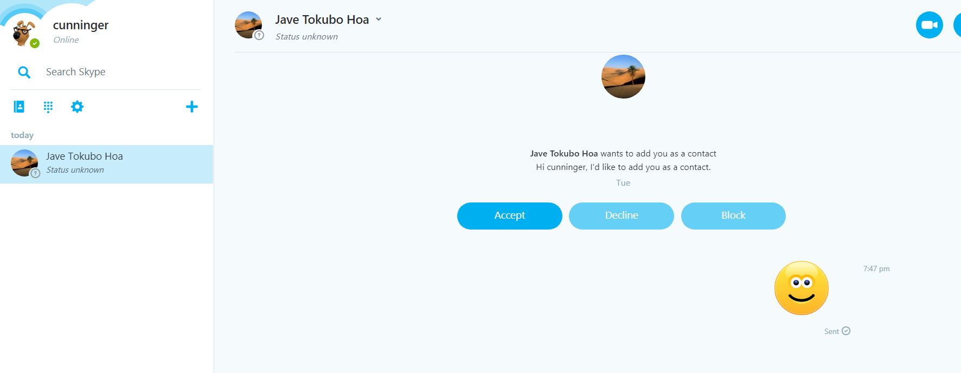This screenshot has height=373, width=961.
Task: Click status unknown badge in the header
Action: pos(259,36)
